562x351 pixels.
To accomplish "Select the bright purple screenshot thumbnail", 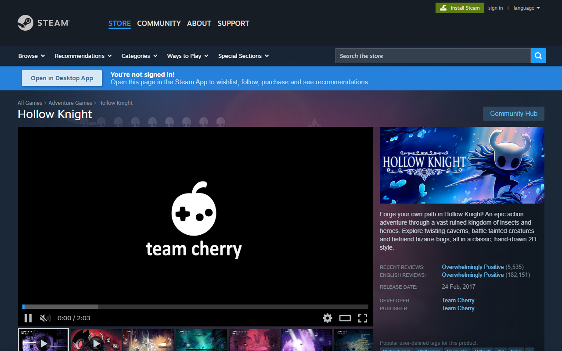I will point(307,340).
